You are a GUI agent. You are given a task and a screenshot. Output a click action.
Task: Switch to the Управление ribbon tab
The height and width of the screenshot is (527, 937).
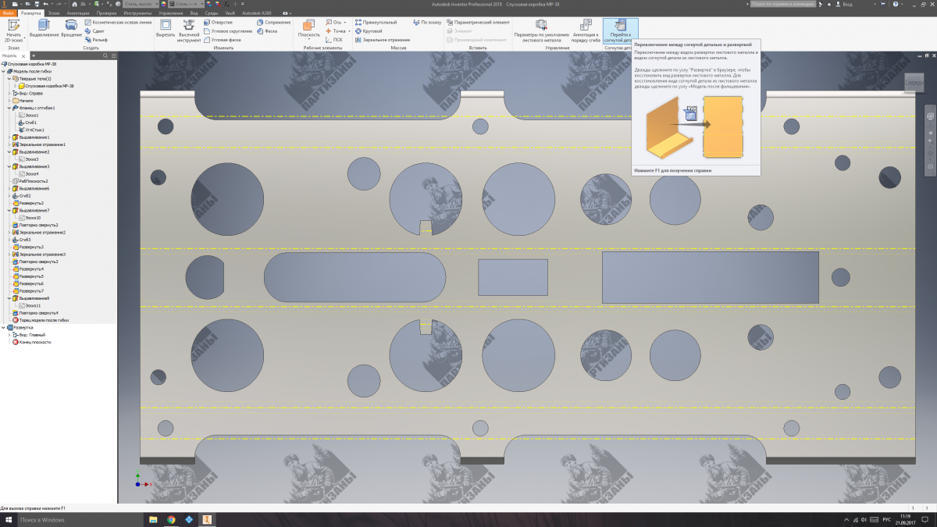pyautogui.click(x=171, y=14)
